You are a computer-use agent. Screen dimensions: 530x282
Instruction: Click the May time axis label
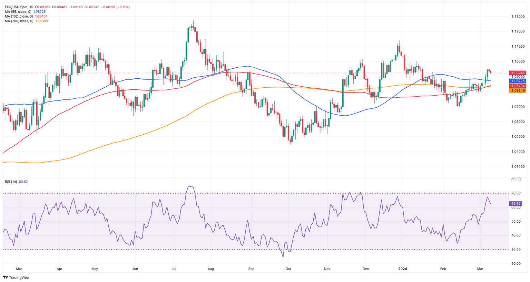click(x=95, y=269)
